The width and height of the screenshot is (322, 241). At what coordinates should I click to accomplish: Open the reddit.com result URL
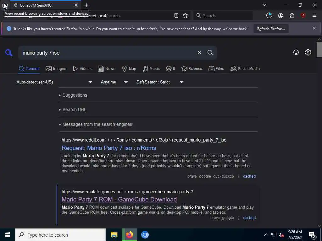pyautogui.click(x=144, y=140)
